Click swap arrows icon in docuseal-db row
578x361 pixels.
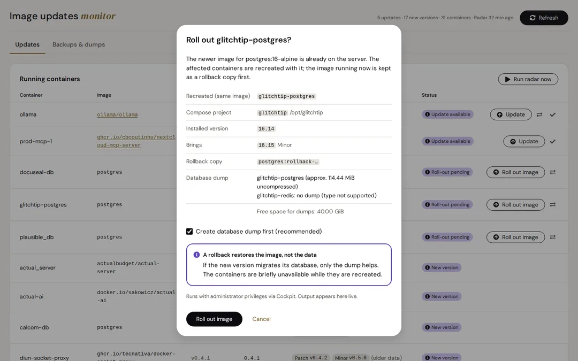coord(552,172)
